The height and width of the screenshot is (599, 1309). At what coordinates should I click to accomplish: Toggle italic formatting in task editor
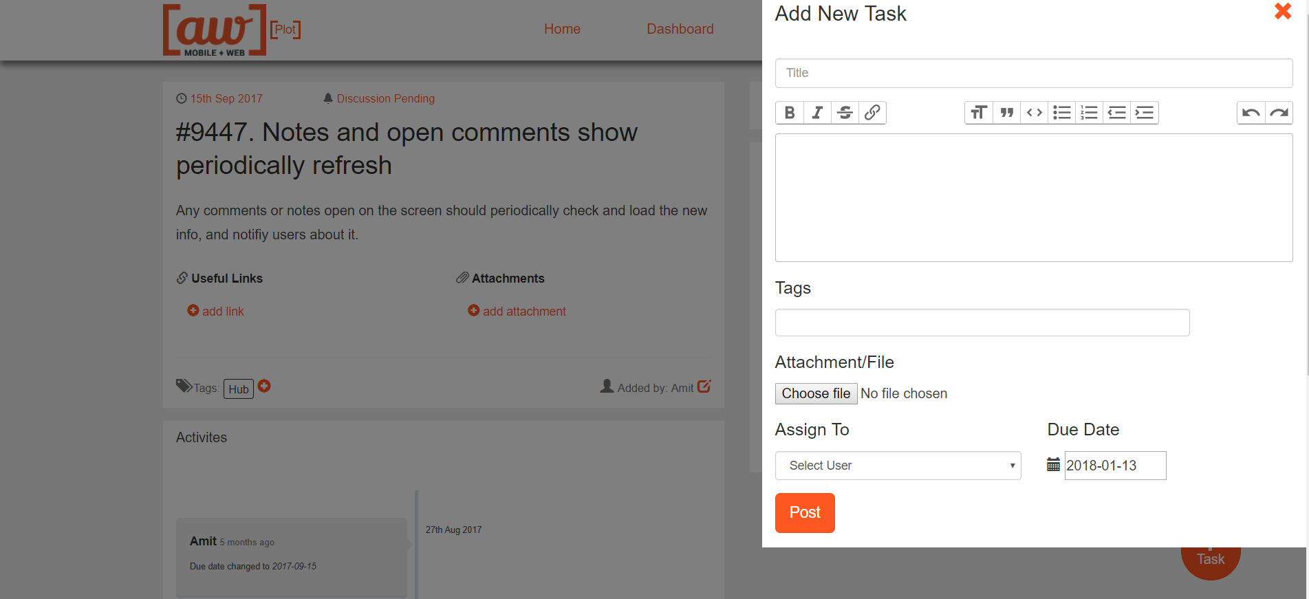click(x=817, y=113)
